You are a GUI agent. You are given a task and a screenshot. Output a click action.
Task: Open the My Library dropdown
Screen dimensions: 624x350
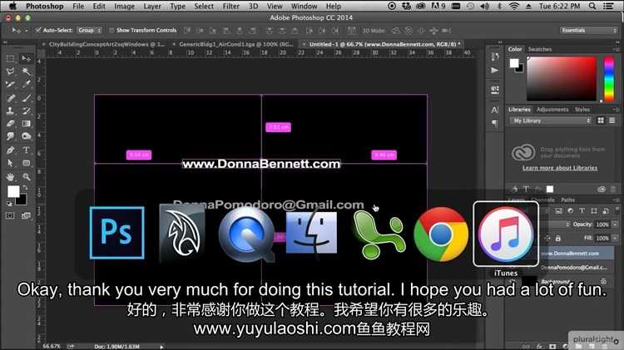coord(551,121)
